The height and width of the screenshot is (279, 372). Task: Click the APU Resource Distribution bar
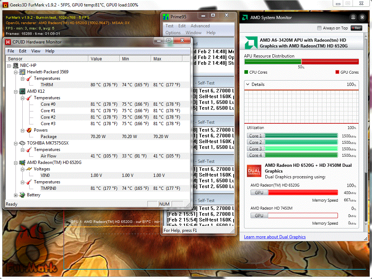(301, 61)
